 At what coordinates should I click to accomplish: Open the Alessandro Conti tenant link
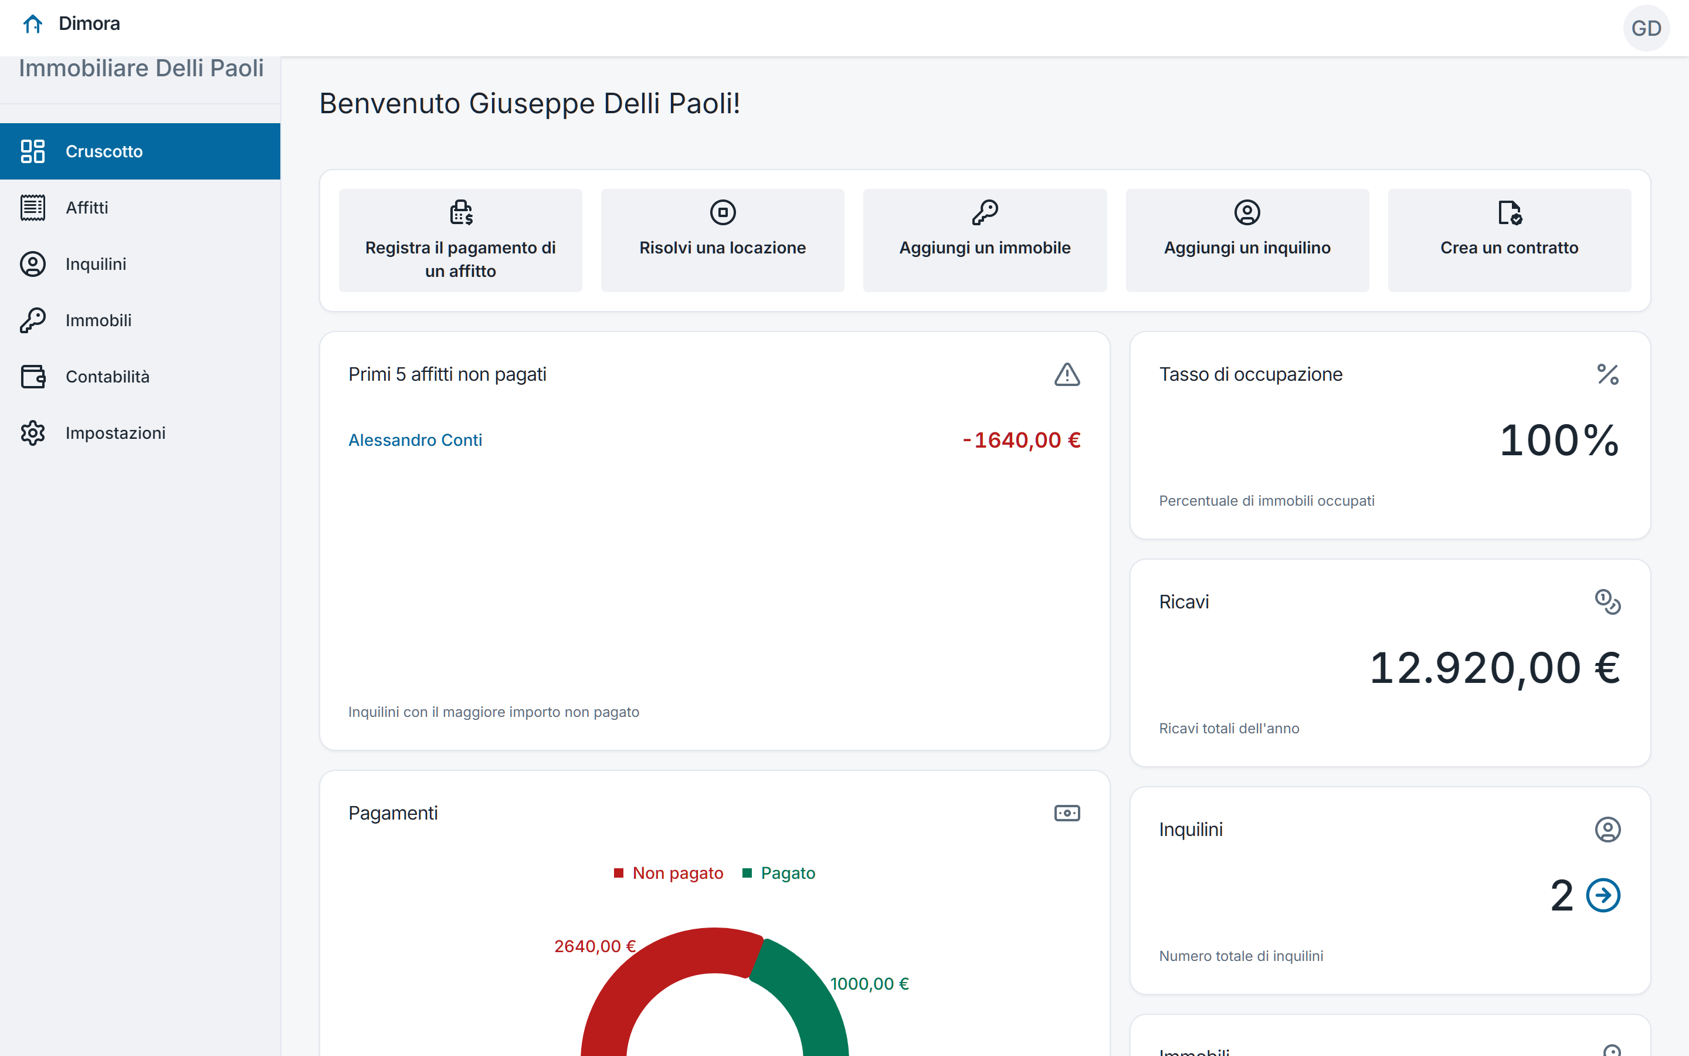coord(415,440)
